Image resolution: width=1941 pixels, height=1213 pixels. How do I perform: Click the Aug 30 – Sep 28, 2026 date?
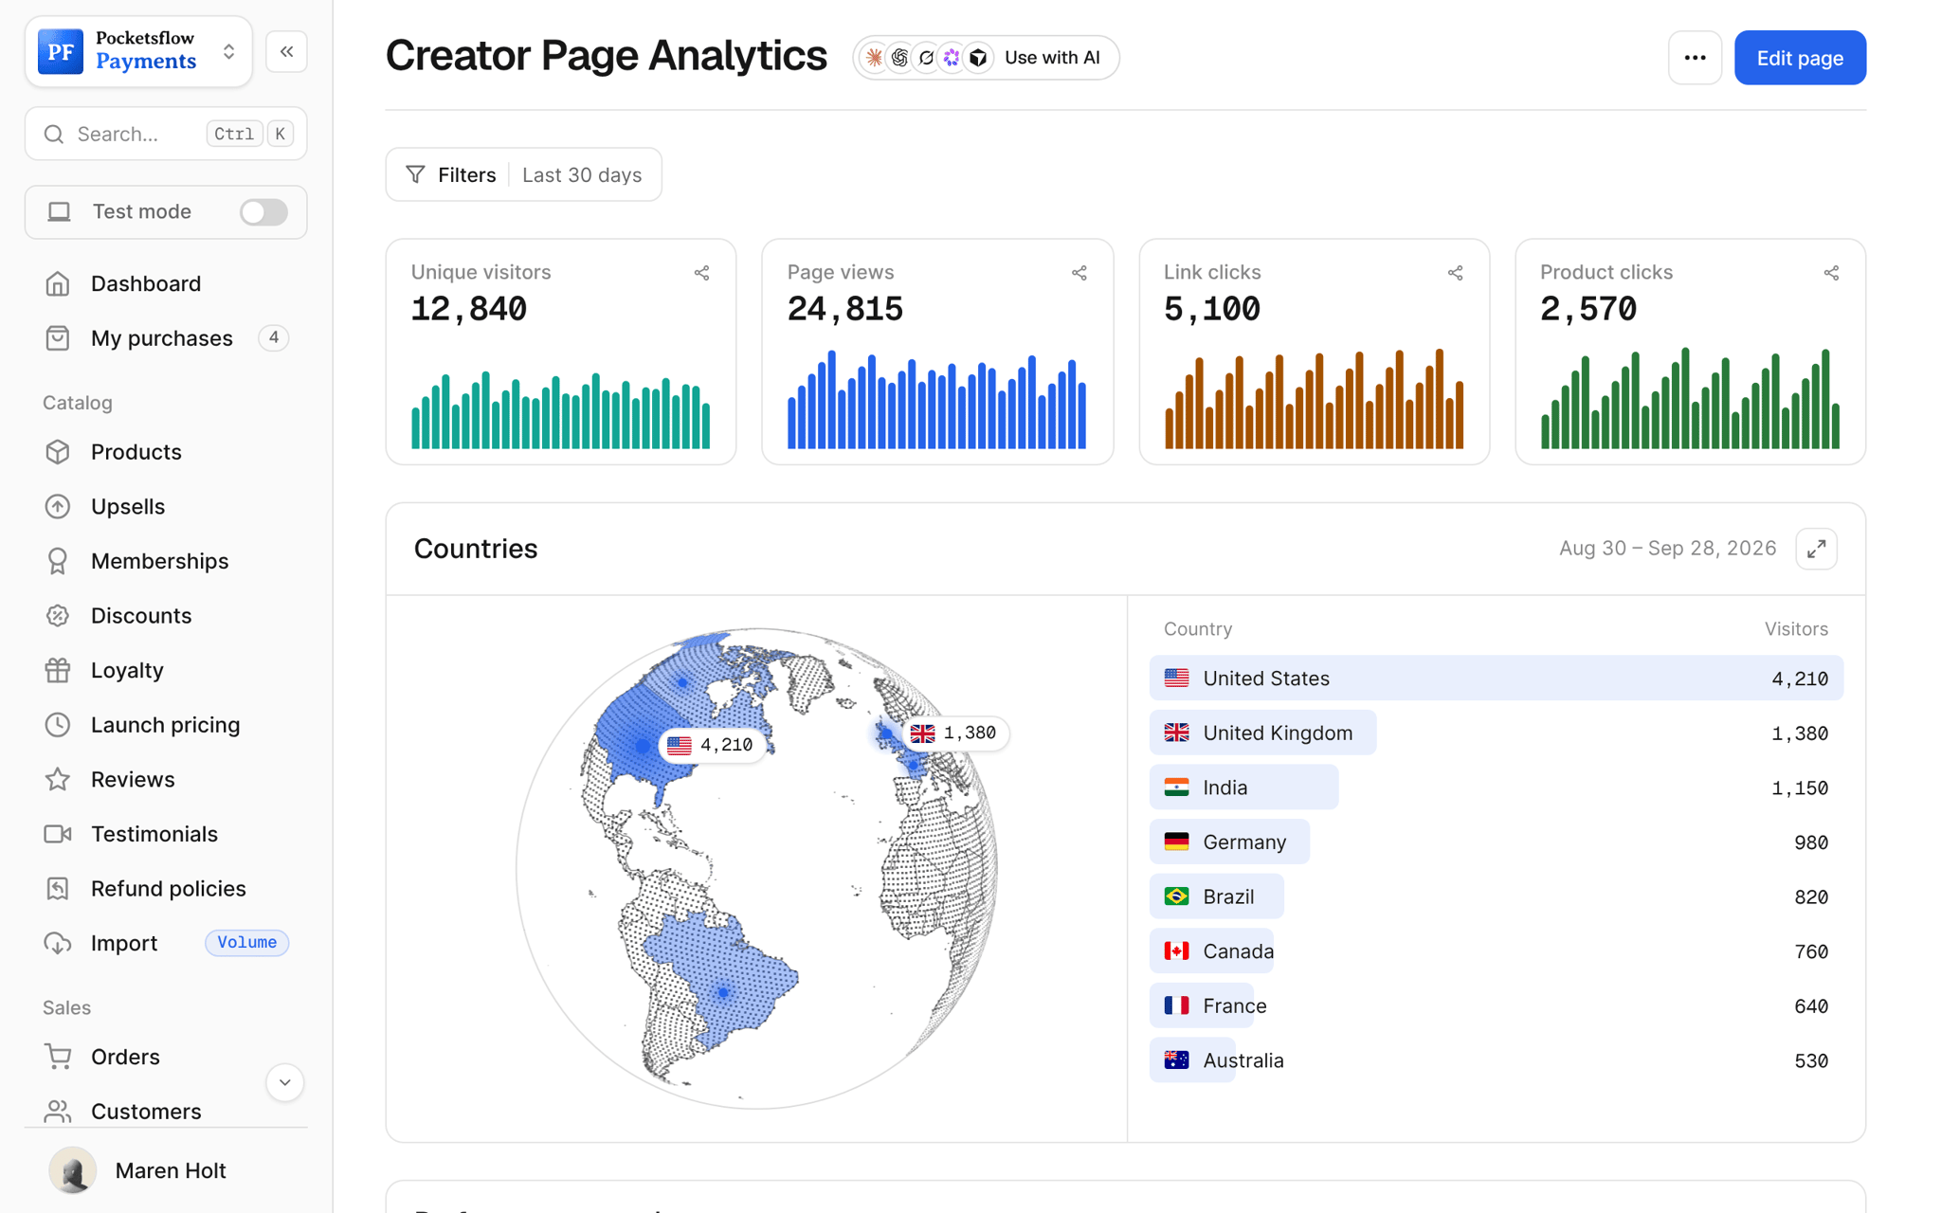[x=1667, y=549]
